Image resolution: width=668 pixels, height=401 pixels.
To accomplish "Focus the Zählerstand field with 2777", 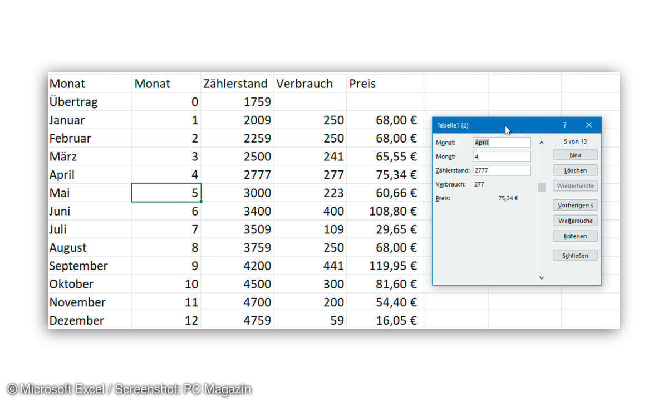I will [502, 170].
